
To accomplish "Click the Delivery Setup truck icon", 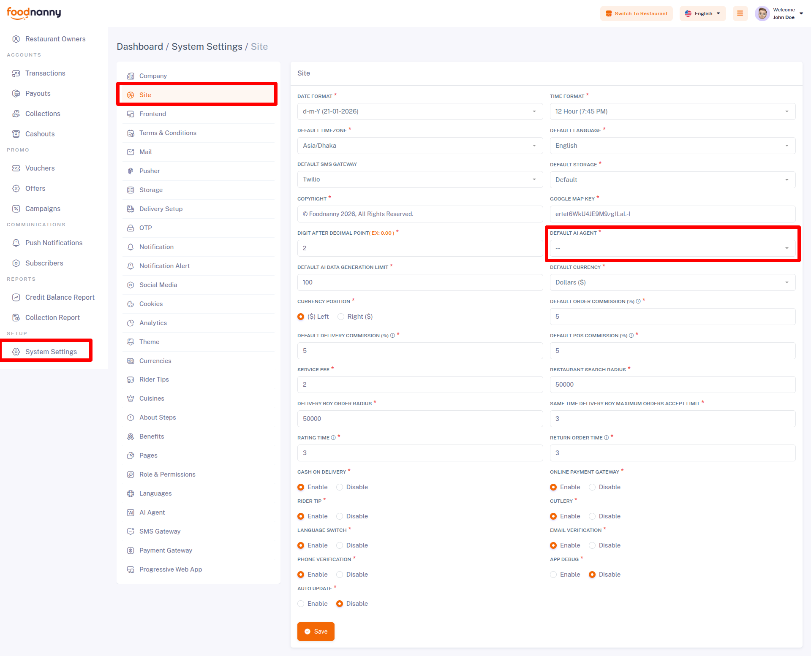I will click(x=131, y=209).
